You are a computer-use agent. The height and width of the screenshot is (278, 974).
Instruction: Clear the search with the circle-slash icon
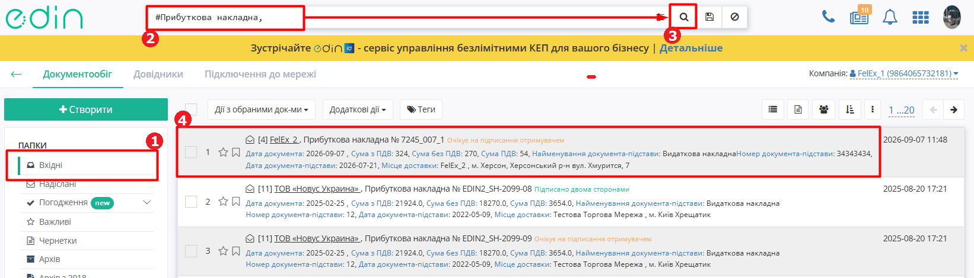pyautogui.click(x=734, y=17)
